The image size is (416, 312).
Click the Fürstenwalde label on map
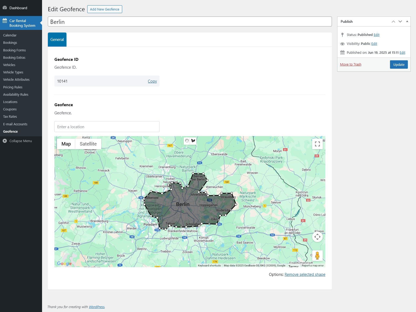coord(246,228)
